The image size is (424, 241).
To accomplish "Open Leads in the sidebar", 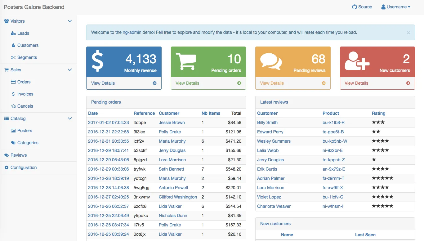I will [23, 33].
